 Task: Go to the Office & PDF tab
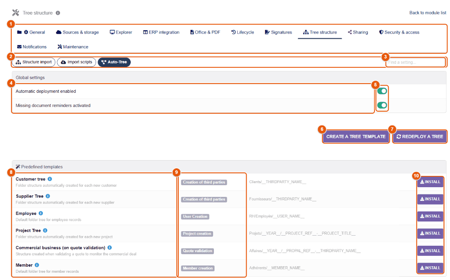click(205, 32)
